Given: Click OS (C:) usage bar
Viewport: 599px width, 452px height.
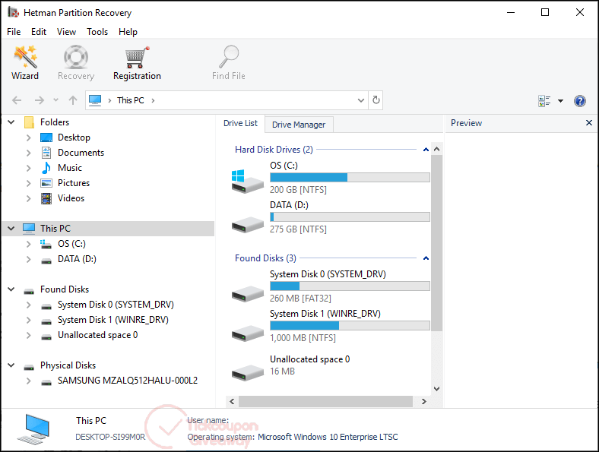Looking at the screenshot, I should click(350, 178).
